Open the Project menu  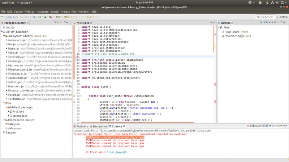coord(65,12)
